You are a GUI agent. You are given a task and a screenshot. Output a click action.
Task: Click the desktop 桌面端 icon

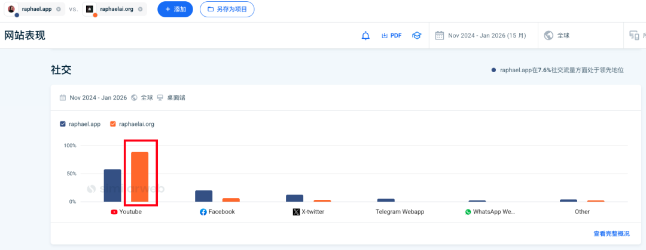click(160, 98)
